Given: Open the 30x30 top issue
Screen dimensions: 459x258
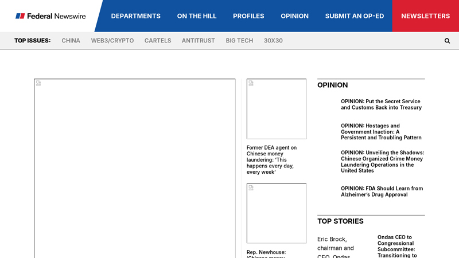Looking at the screenshot, I should point(273,41).
